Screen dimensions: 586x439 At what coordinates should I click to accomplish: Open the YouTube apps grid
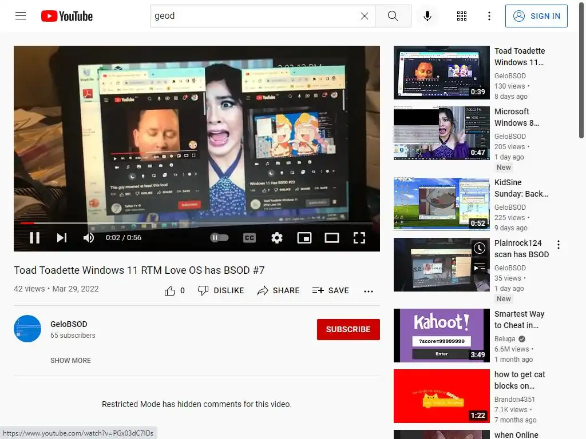[462, 16]
